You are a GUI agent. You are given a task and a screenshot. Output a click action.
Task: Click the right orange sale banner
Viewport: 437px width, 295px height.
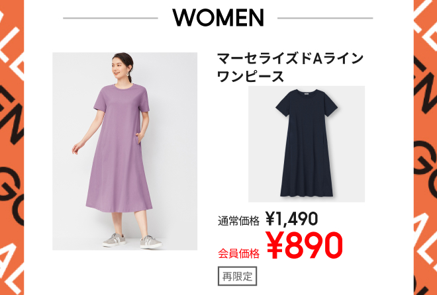pos(425,147)
